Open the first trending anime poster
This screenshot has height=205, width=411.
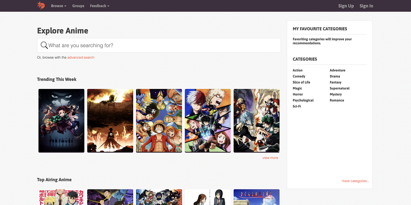coord(61,121)
